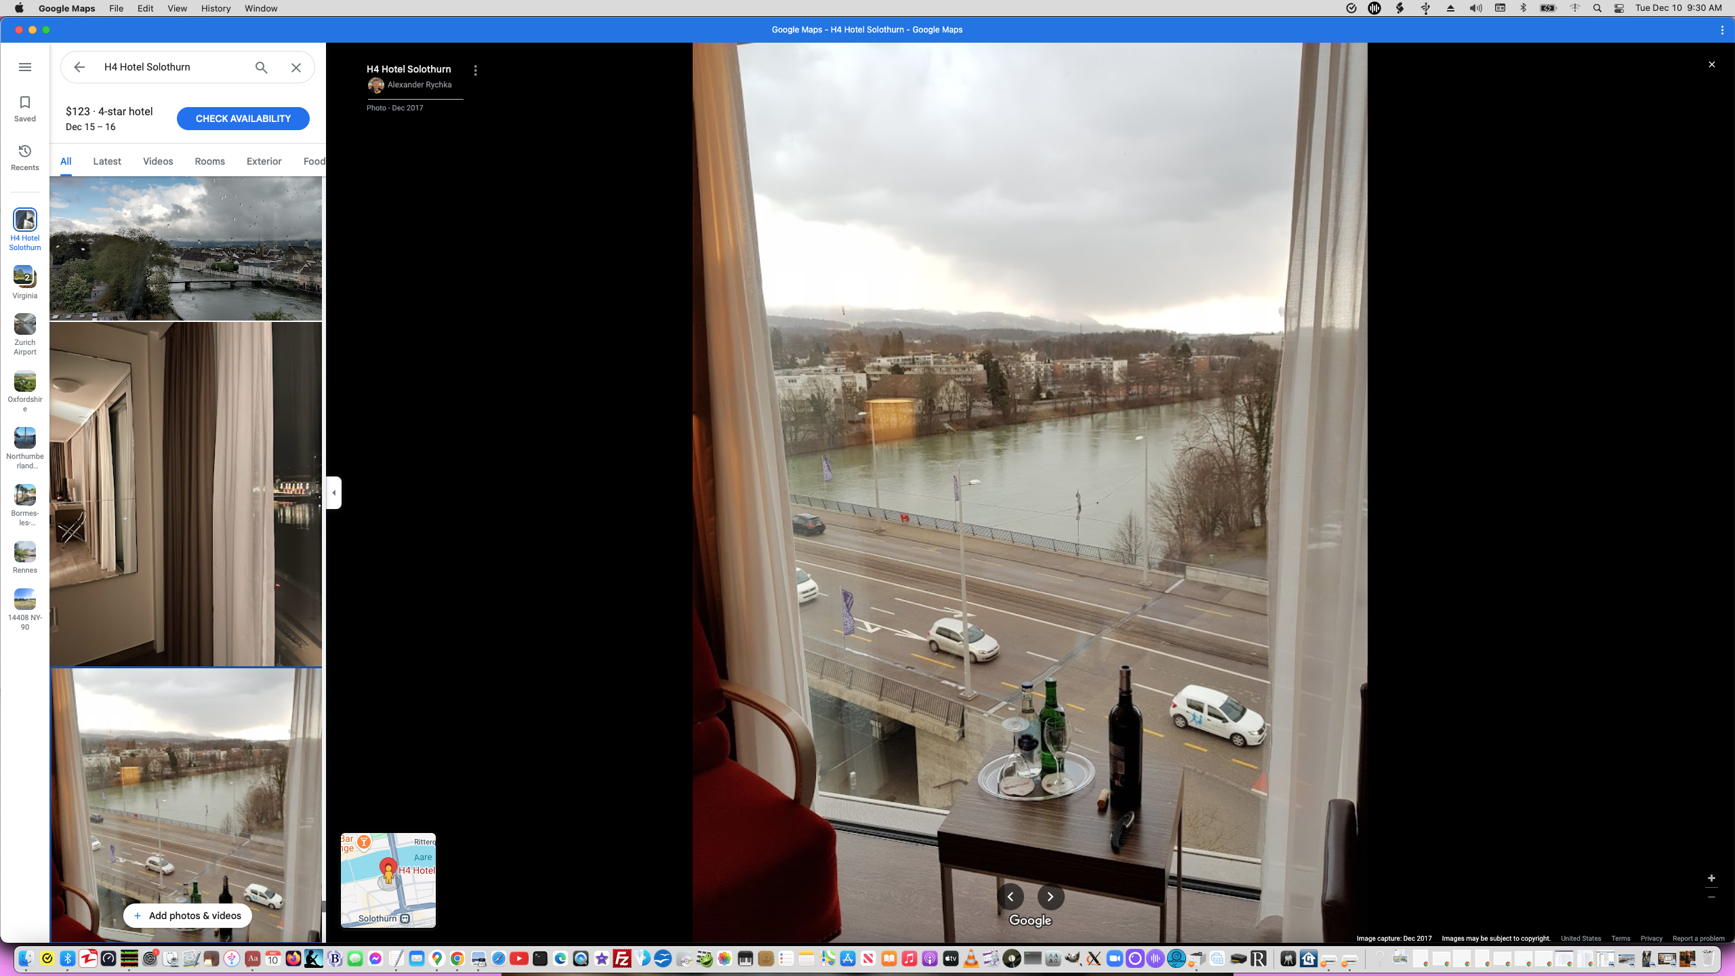Zoom in on the photo

1711,878
